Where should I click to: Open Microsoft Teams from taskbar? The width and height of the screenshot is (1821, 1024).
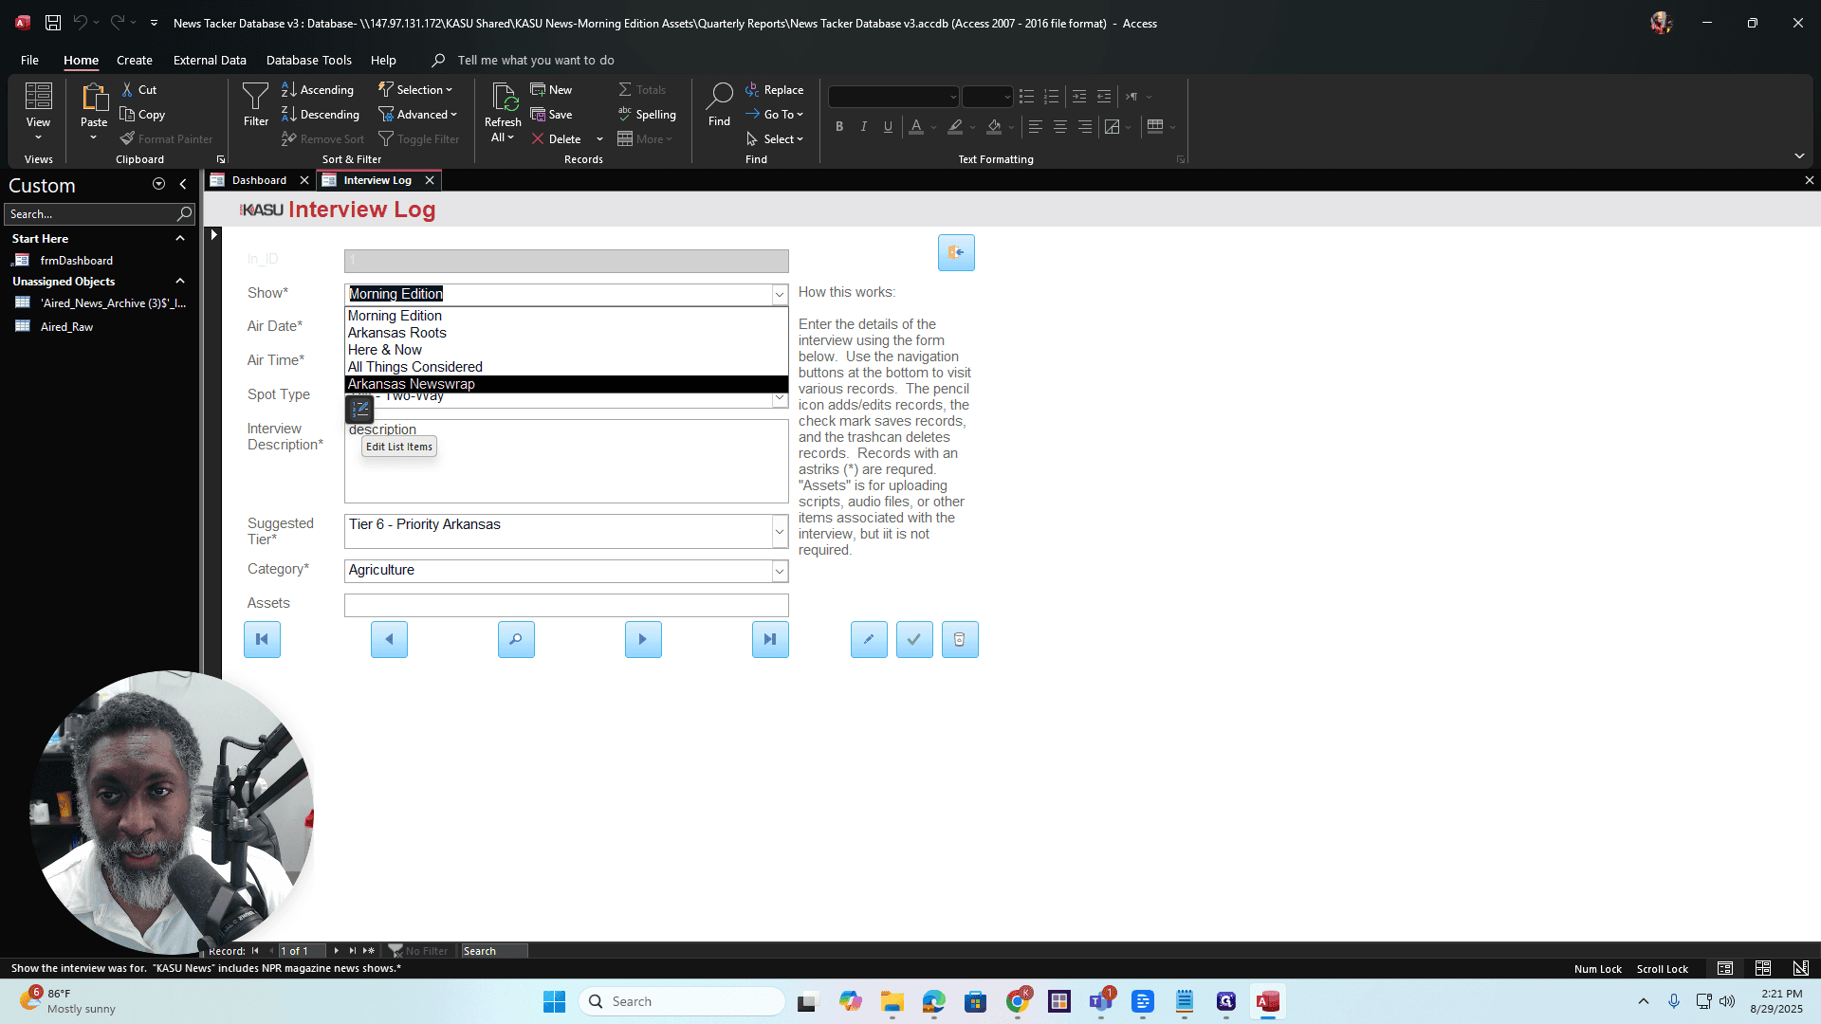pos(1101,1001)
